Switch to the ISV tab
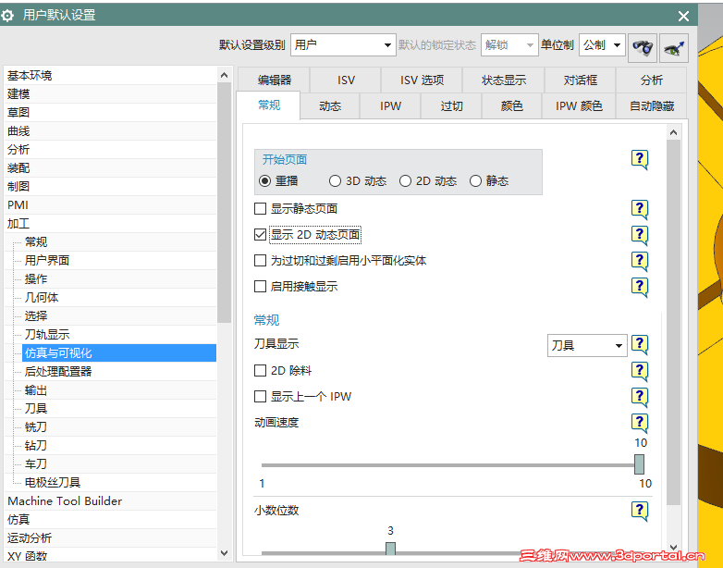 [x=346, y=80]
